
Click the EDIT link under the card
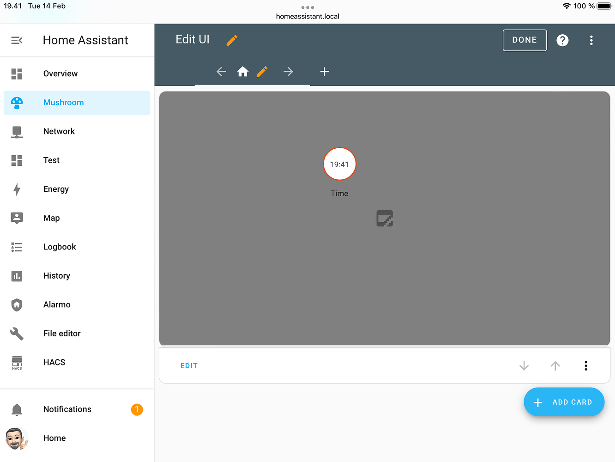point(189,365)
